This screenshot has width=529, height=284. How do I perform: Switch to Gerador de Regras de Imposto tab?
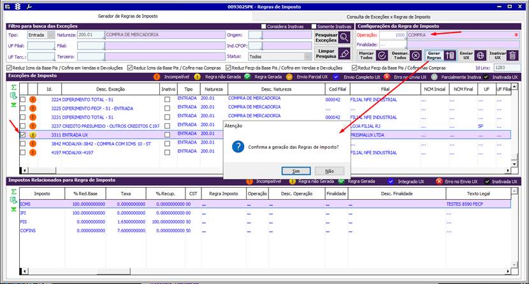[128, 16]
